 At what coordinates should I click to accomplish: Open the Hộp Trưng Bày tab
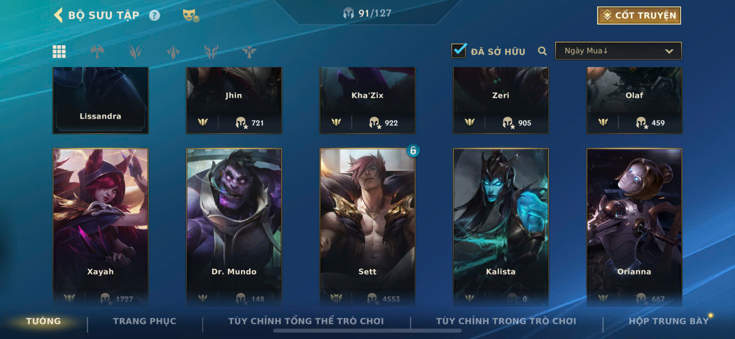(668, 321)
